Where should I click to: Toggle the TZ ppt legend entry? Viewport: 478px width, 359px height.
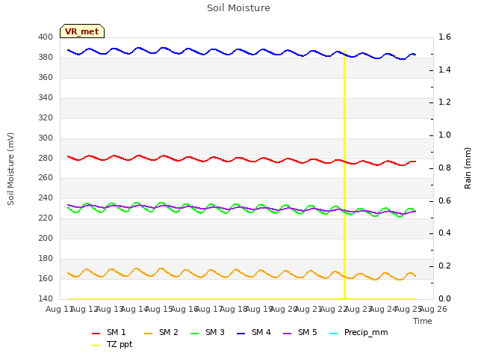[112, 344]
